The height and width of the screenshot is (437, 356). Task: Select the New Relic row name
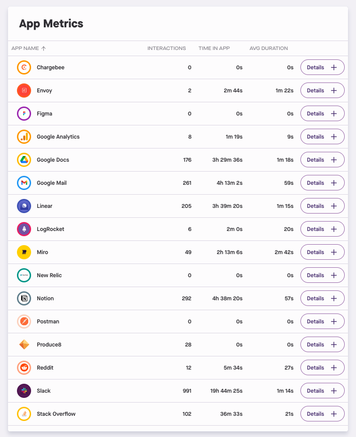49,275
